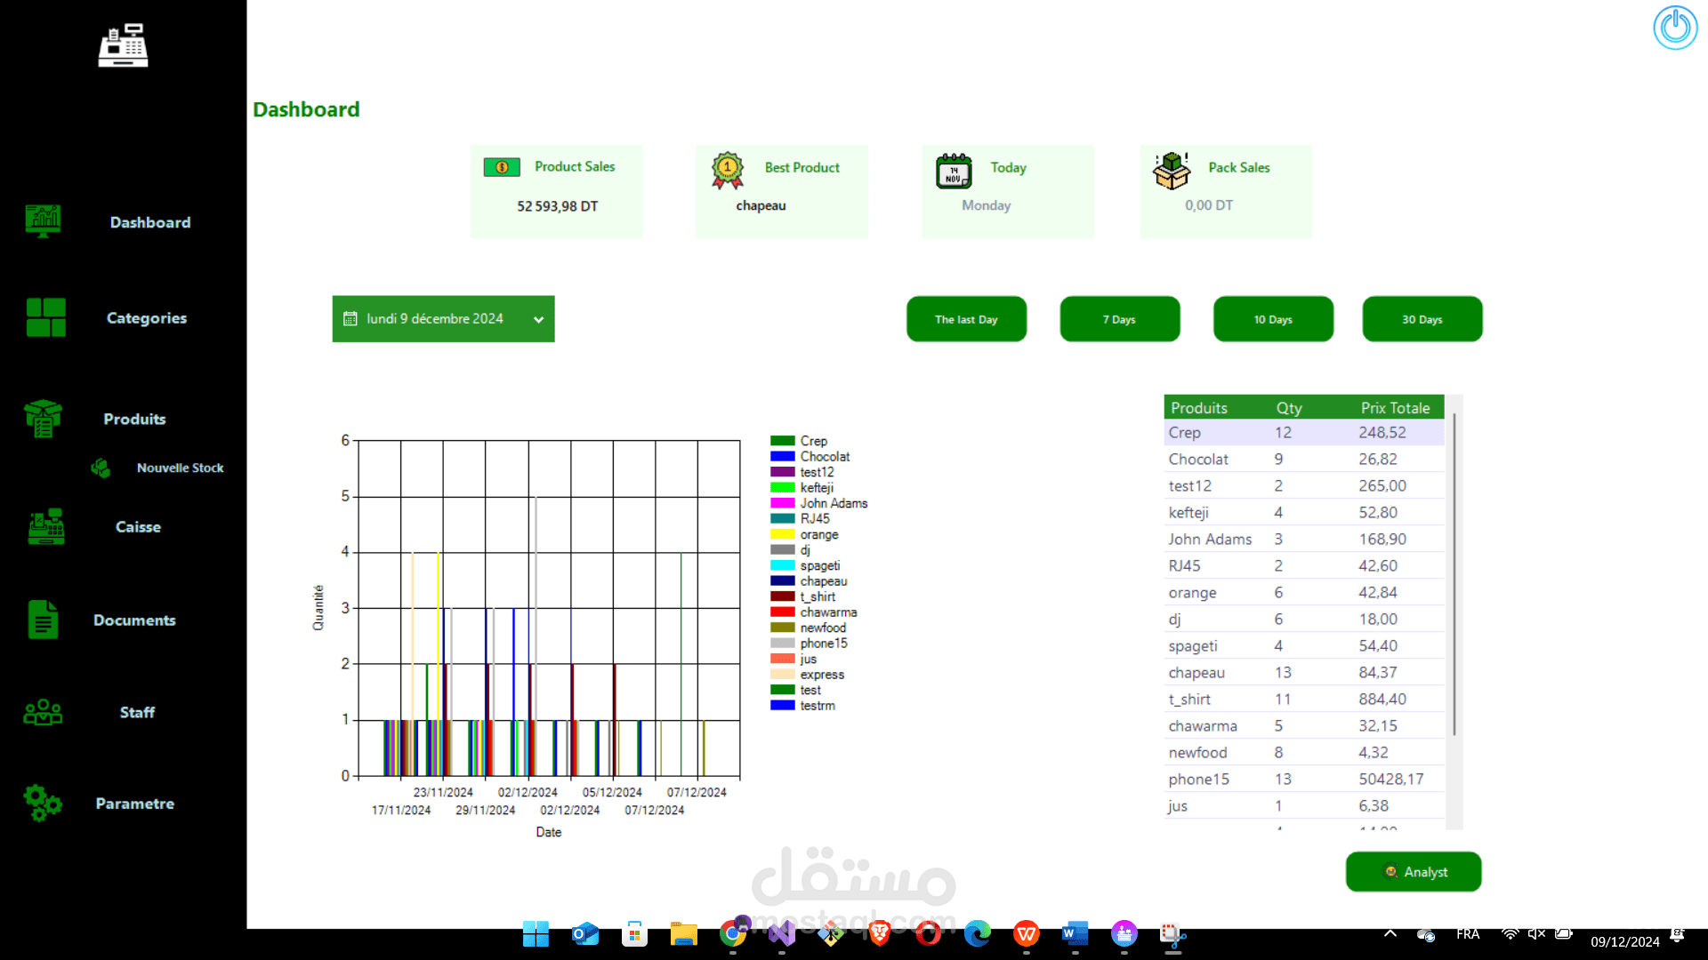This screenshot has height=960, width=1708.
Task: Click the Nouvelle Stock cube icon
Action: [x=101, y=468]
